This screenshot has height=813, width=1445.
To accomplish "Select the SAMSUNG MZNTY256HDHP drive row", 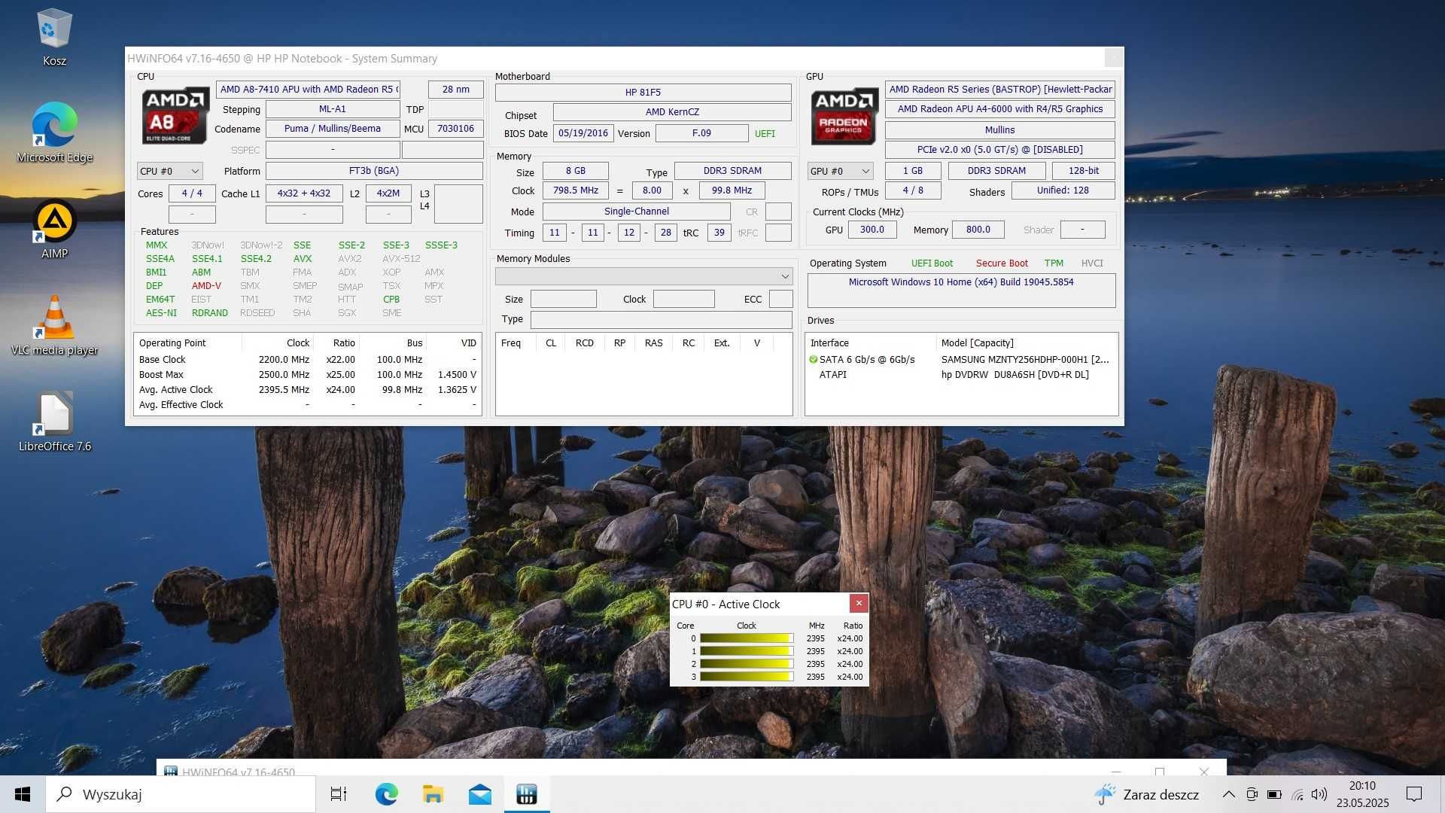I will (962, 360).
